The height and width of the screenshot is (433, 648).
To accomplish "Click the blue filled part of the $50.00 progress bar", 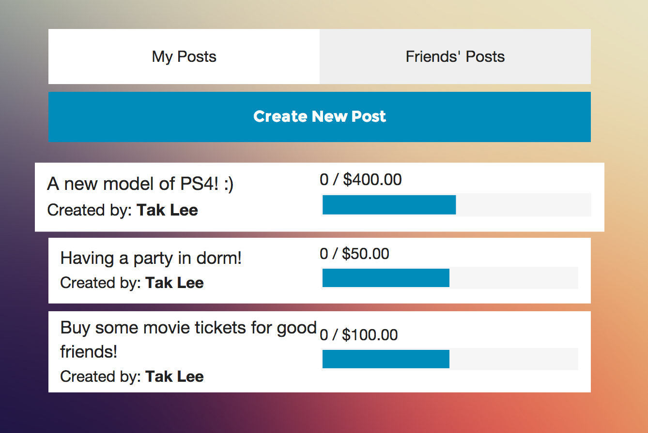I will pos(386,278).
